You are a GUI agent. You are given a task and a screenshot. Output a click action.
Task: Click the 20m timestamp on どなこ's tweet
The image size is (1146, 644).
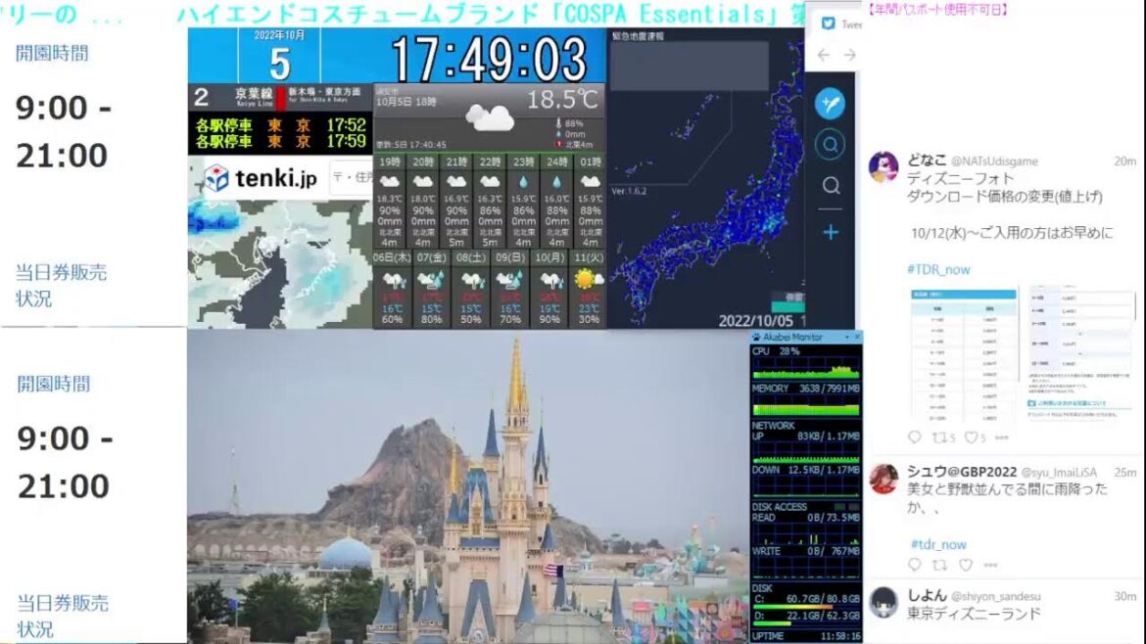click(x=1124, y=161)
